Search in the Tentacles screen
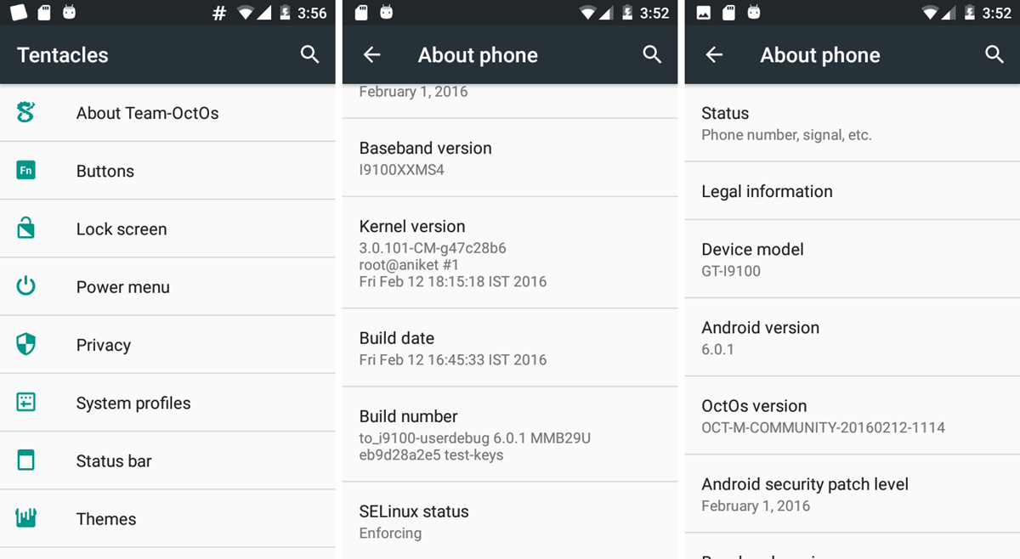The width and height of the screenshot is (1020, 559). coord(309,54)
